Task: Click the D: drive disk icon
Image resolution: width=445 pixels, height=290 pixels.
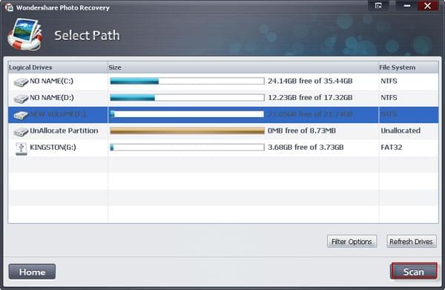Action: point(21,99)
